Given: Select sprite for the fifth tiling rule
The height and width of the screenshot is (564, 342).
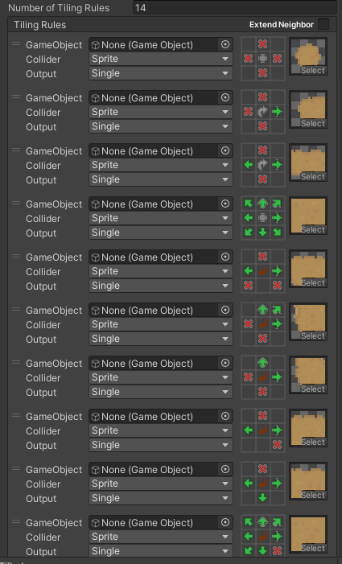Looking at the screenshot, I should pyautogui.click(x=312, y=282).
